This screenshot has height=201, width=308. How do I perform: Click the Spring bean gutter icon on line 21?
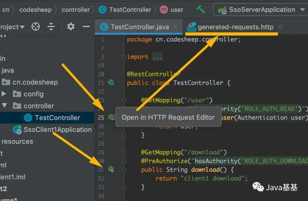pyautogui.click(x=111, y=83)
